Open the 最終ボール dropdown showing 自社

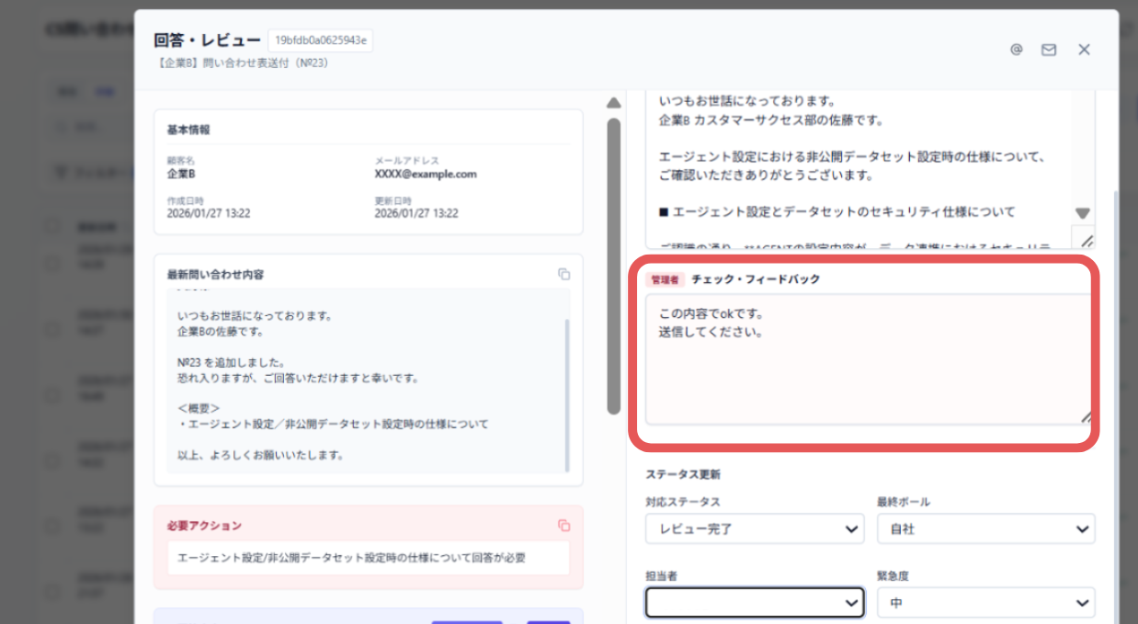point(985,529)
